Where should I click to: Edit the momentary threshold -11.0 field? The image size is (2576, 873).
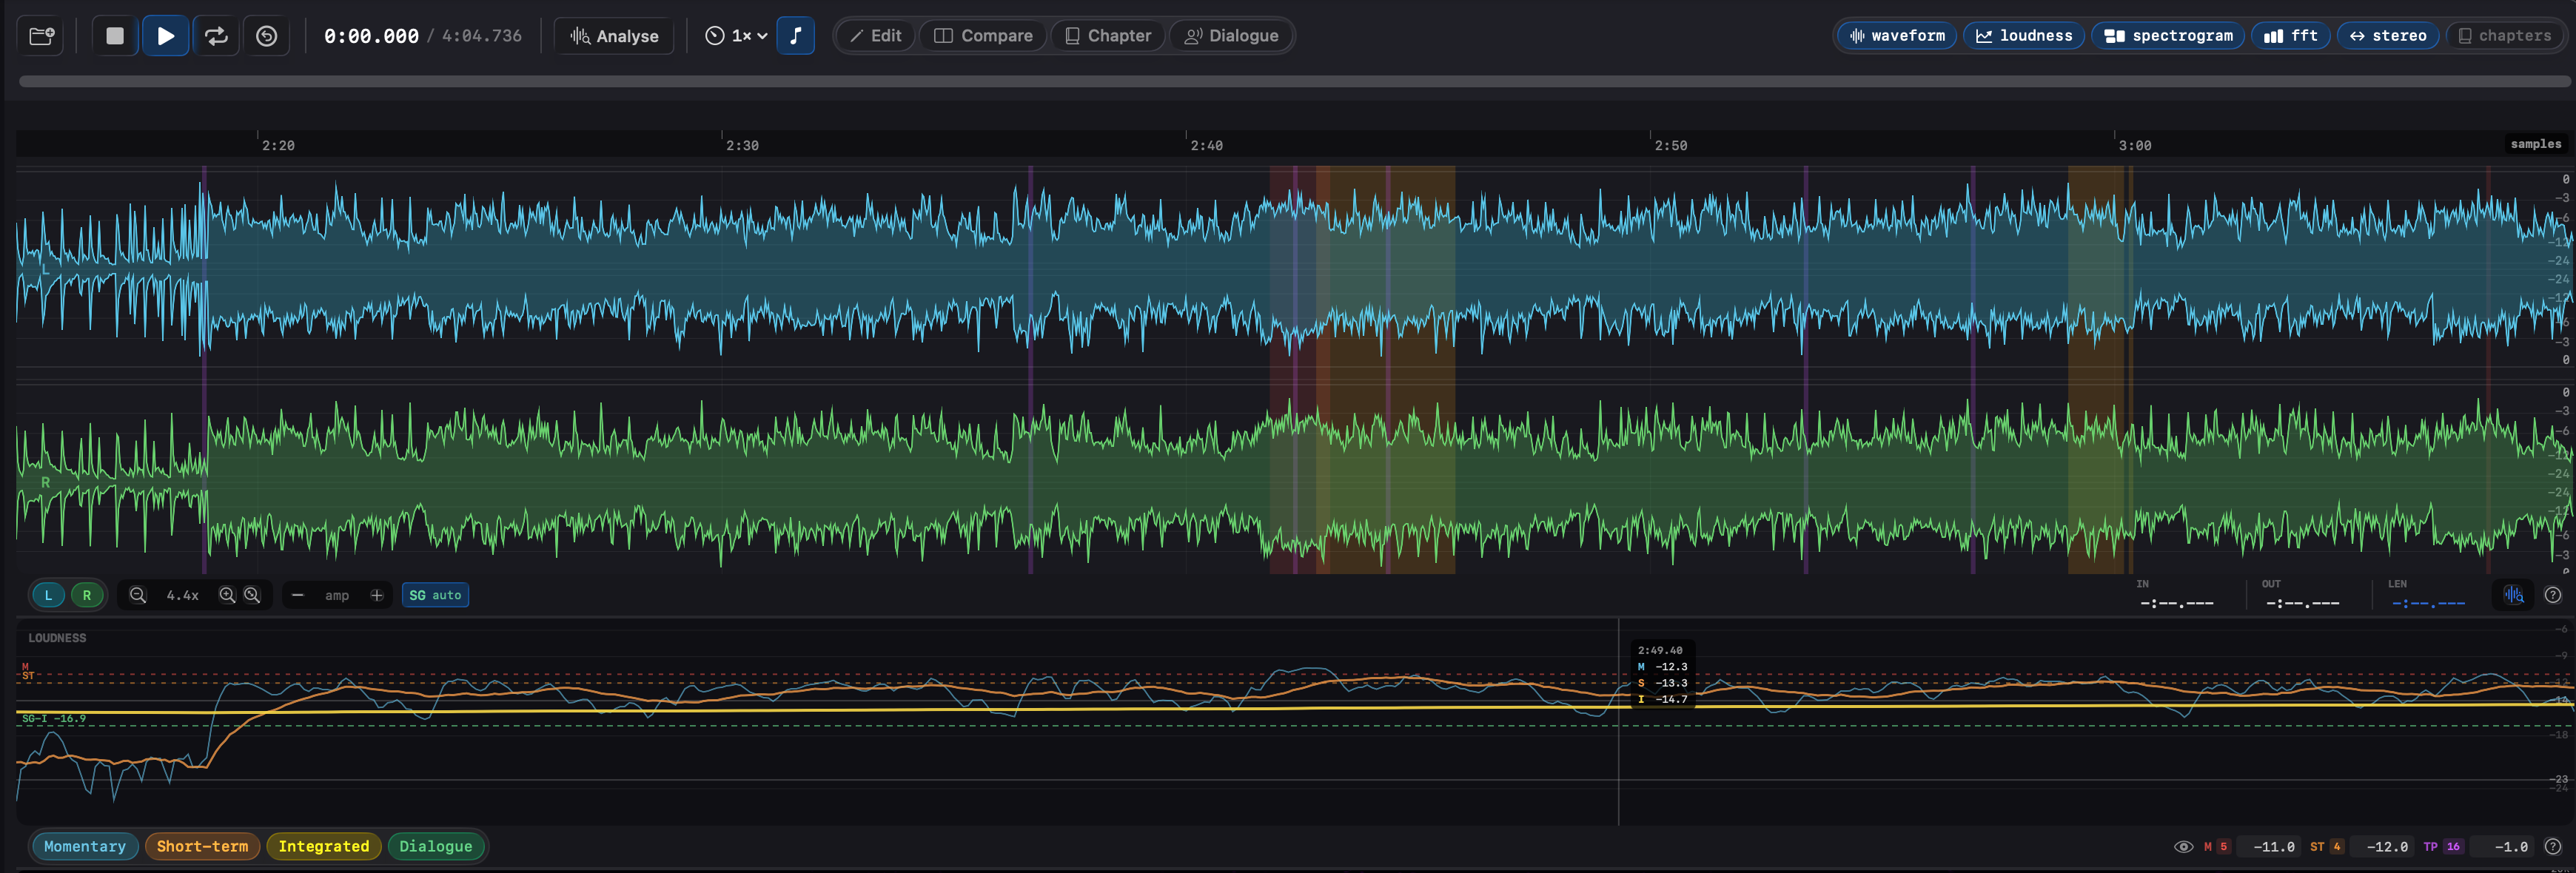point(2269,847)
